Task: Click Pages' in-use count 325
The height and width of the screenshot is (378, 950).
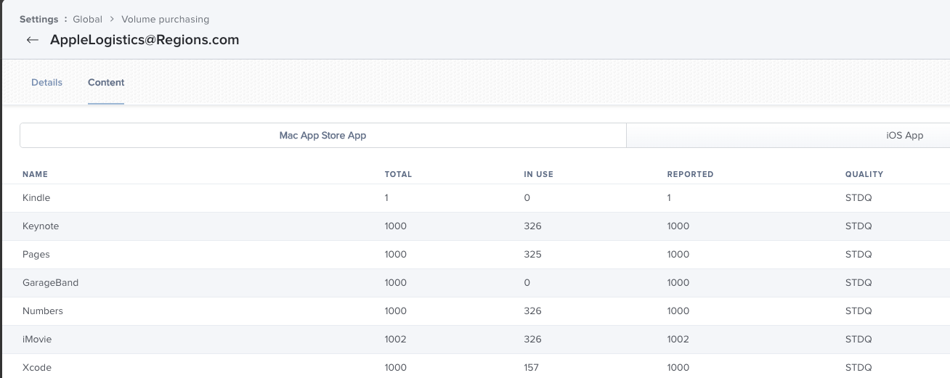Action: click(532, 255)
